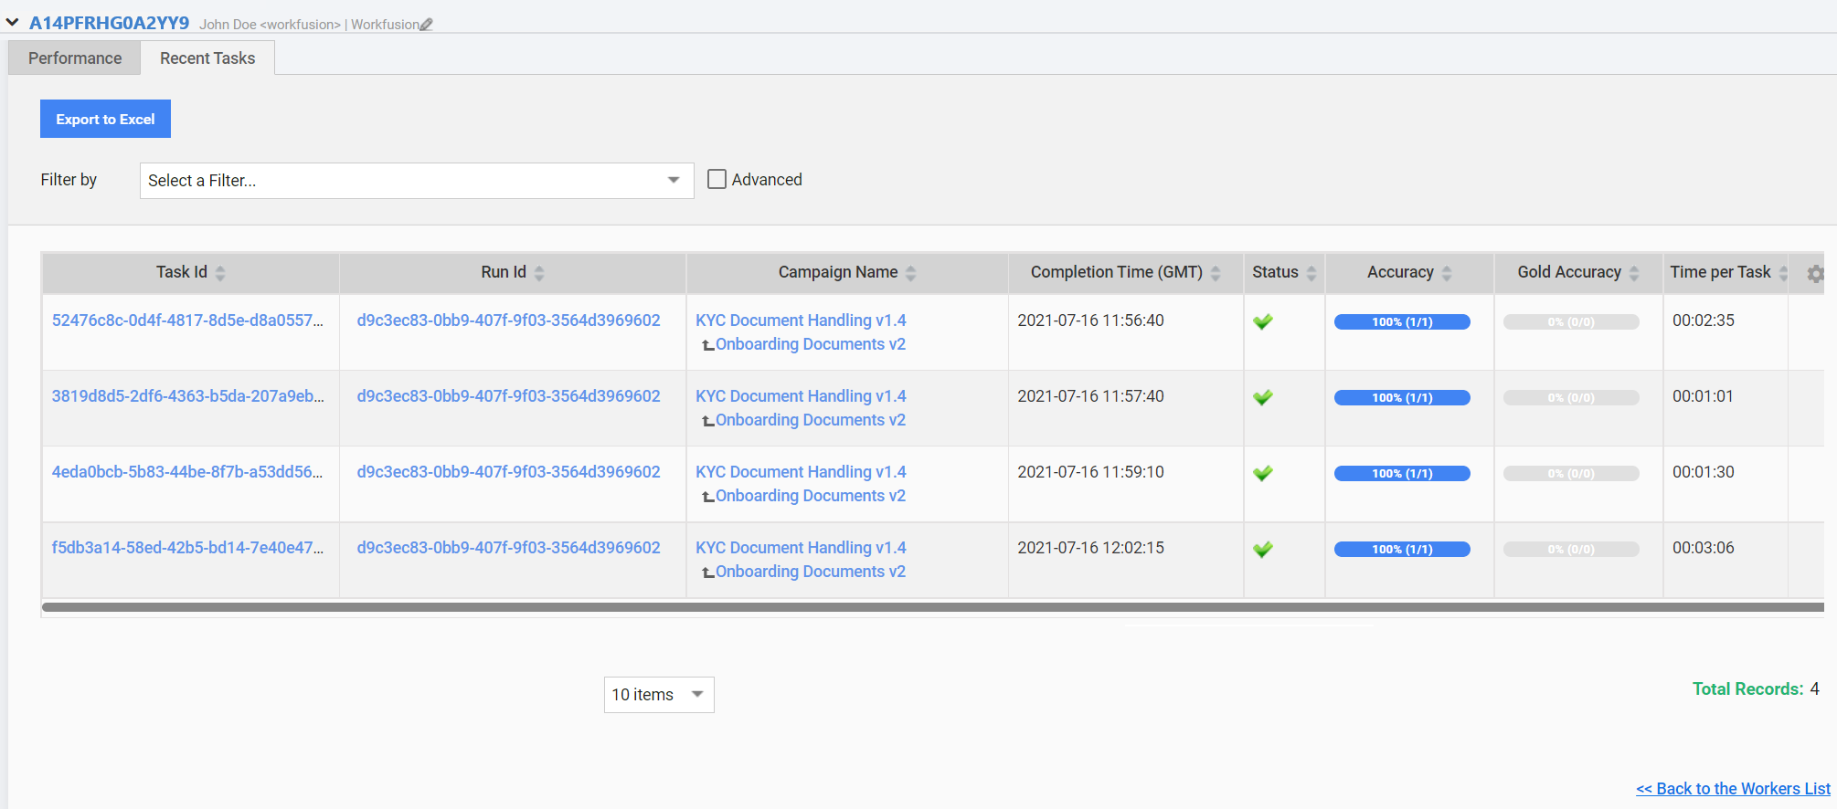Screen dimensions: 1837x809
Task: Click the 100% accuracy bar for task 52476c8c
Action: click(x=1402, y=321)
